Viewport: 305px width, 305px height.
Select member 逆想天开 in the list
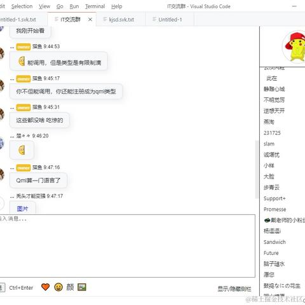point(274,111)
